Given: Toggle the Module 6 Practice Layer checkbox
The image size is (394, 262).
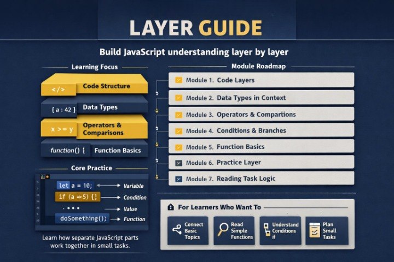Looking at the screenshot, I should click(x=178, y=163).
